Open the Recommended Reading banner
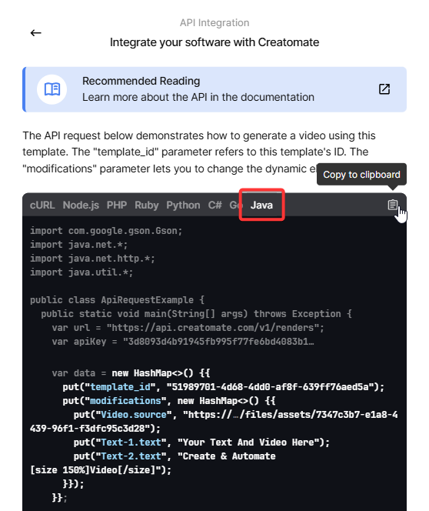Viewport: 429px width, 511px height. [214, 89]
